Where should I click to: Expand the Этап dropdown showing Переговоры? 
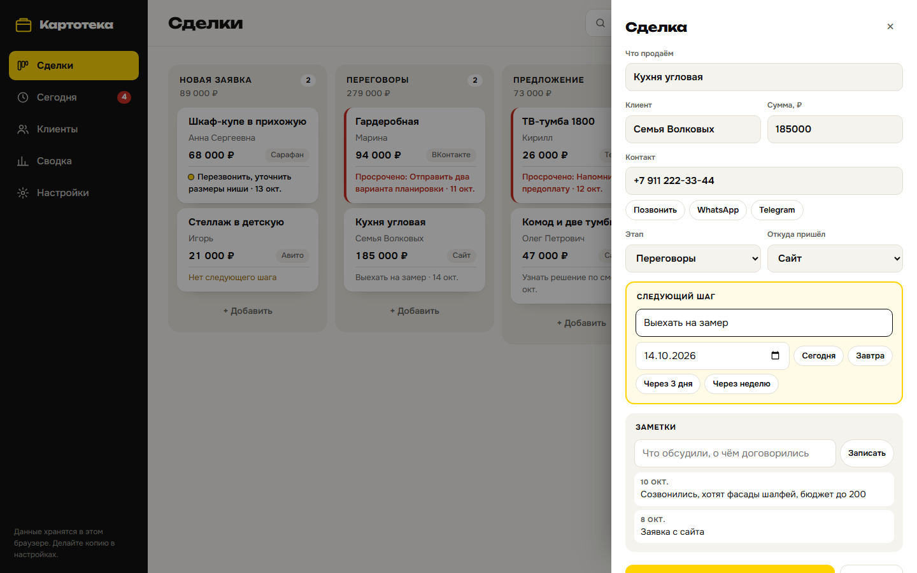click(693, 258)
